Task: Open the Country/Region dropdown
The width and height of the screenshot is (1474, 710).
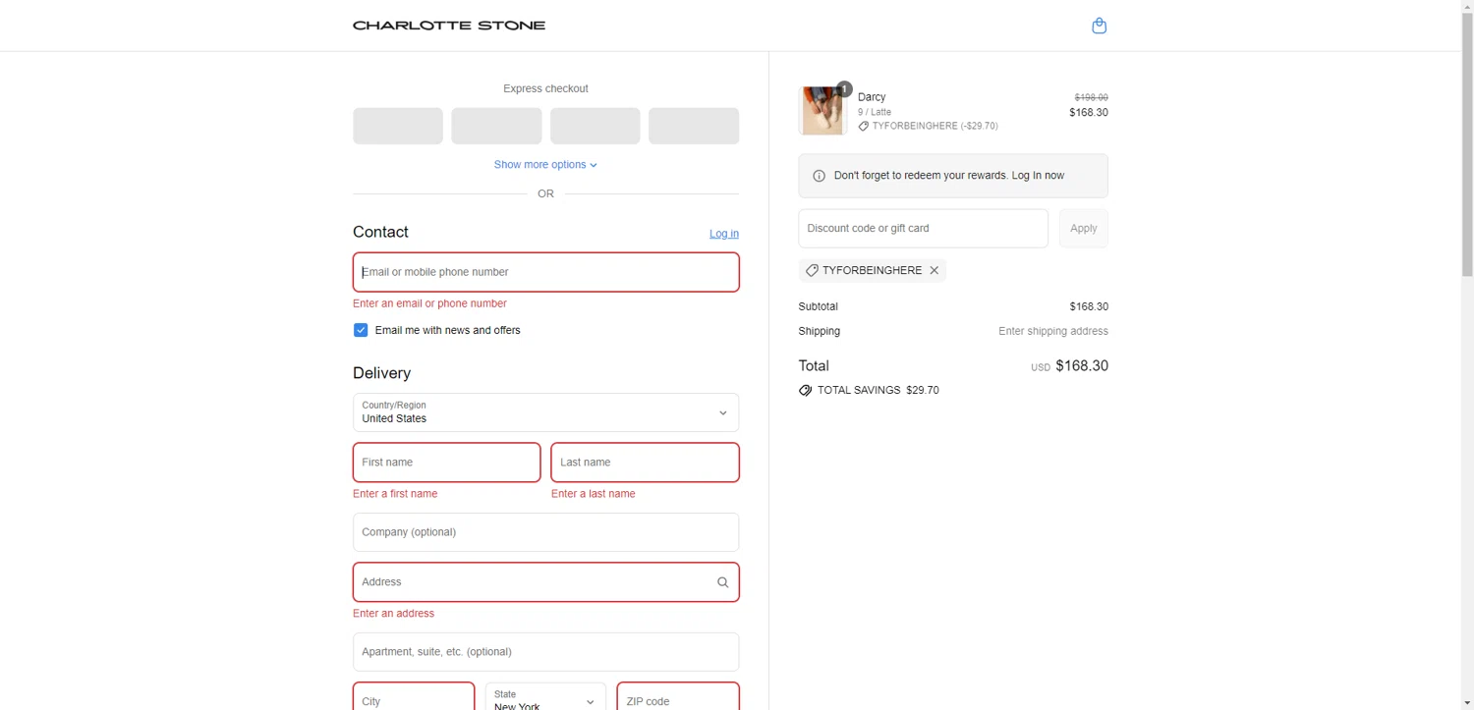Action: pos(545,412)
